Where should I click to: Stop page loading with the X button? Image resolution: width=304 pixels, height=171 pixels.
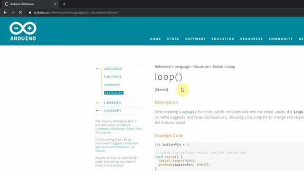click(x=20, y=12)
